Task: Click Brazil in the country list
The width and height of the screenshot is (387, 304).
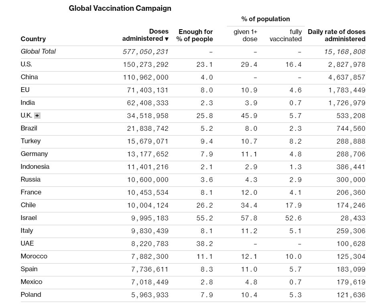Action: tap(29, 128)
